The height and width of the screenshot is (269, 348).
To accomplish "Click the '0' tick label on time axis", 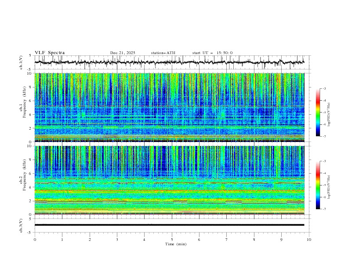I will (35, 240).
